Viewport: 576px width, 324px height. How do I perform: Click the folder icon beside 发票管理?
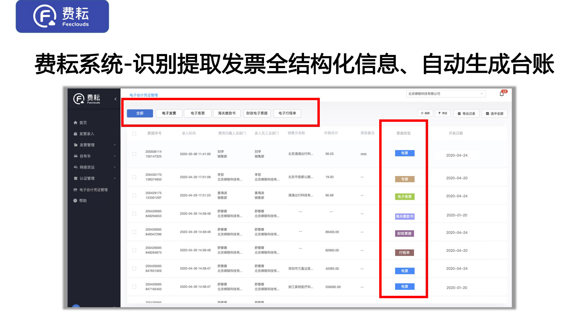pos(76,145)
